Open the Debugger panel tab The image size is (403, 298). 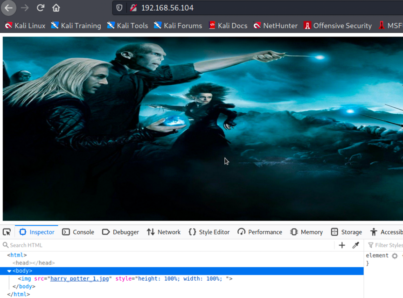(x=120, y=232)
